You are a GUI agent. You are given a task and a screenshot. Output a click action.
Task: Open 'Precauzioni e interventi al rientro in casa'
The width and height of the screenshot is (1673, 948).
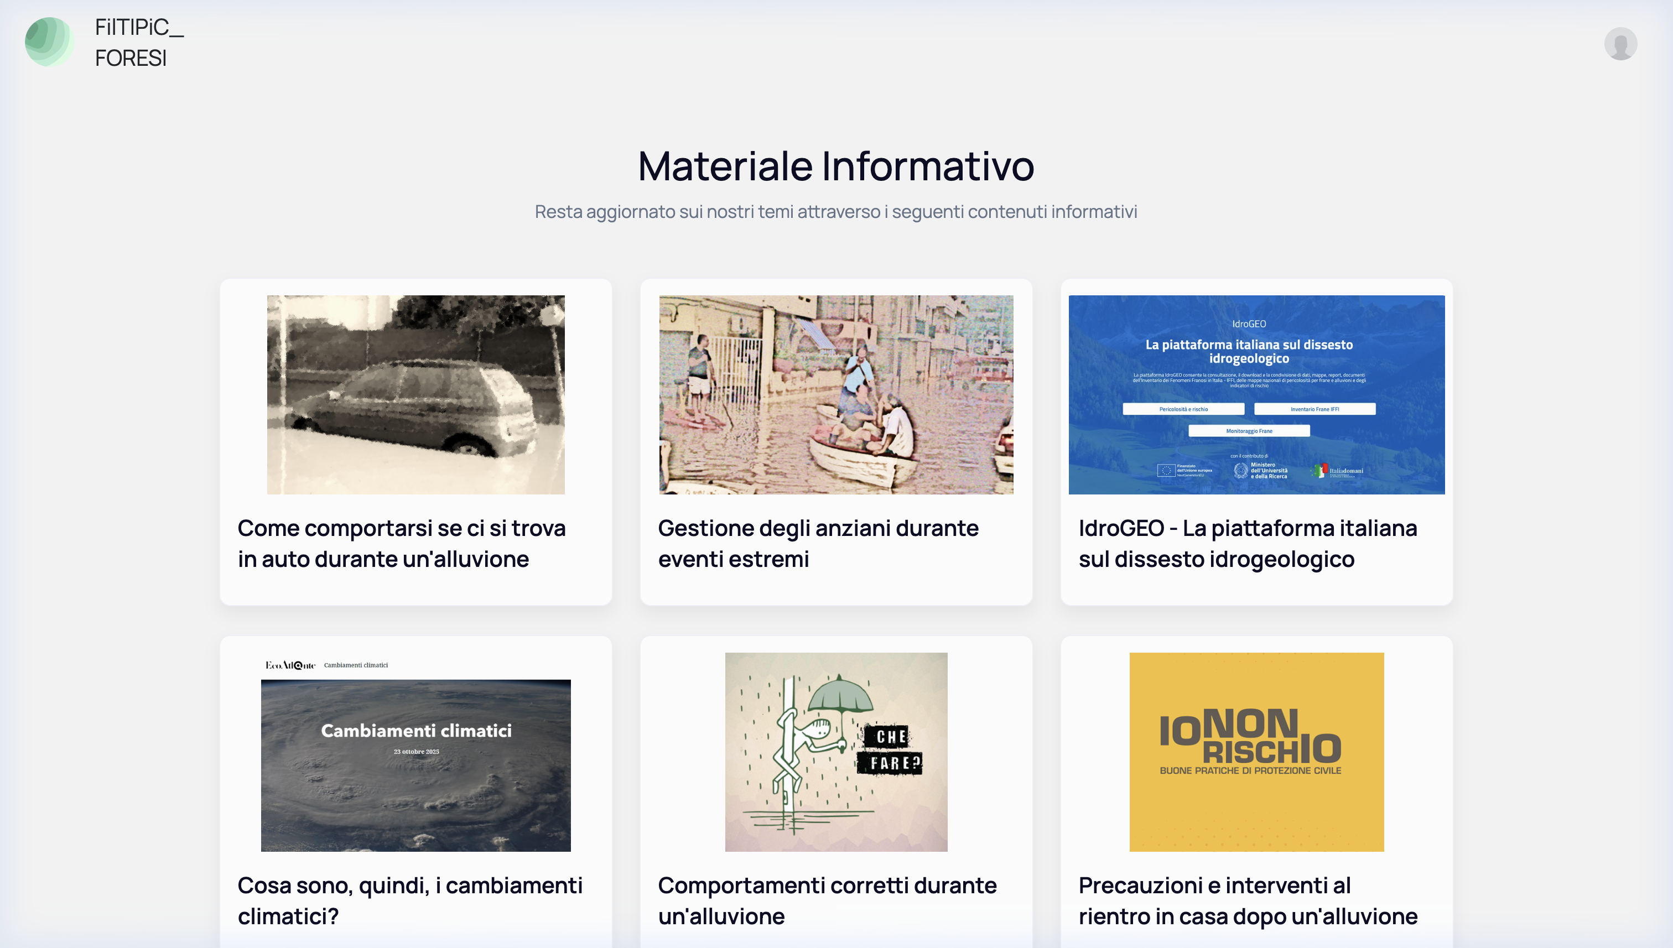click(x=1248, y=901)
